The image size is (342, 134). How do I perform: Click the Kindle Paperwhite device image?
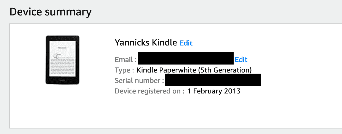pos(63,60)
